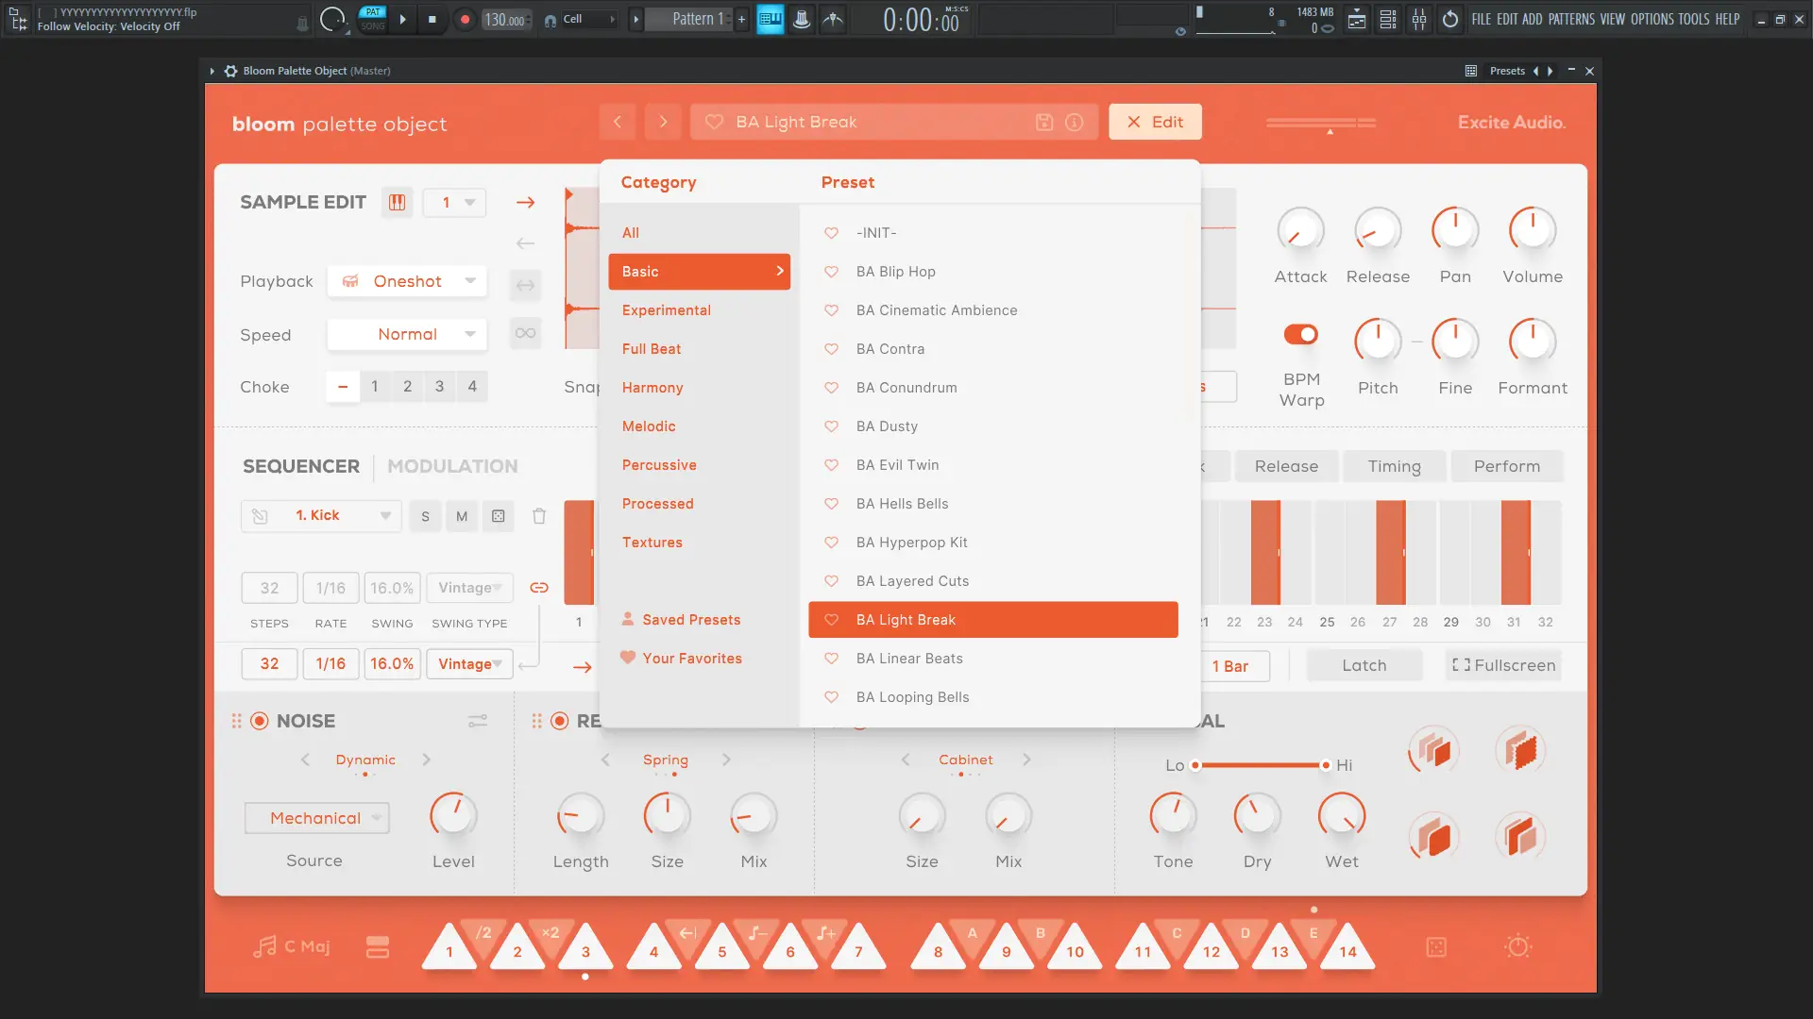Click the dice randomize icon at bottom right

(1436, 946)
